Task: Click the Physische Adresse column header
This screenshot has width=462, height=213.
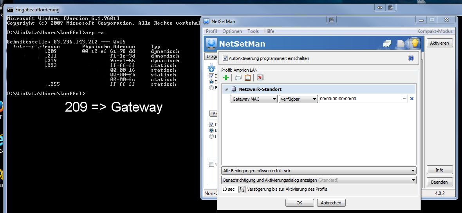Action: 108,47
